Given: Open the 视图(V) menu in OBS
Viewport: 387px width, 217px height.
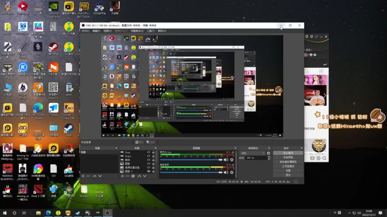Looking at the screenshot, I should coord(107,31).
